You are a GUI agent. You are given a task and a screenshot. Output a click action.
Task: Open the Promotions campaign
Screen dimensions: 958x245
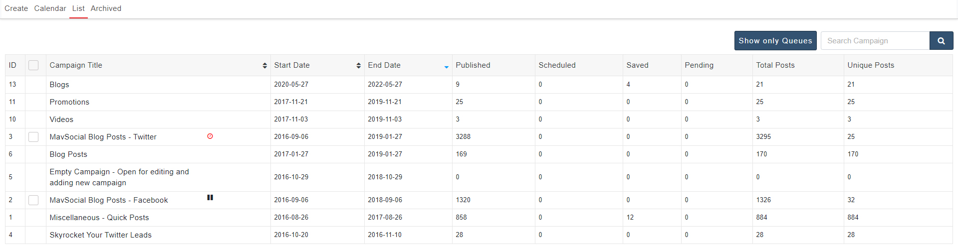(69, 102)
